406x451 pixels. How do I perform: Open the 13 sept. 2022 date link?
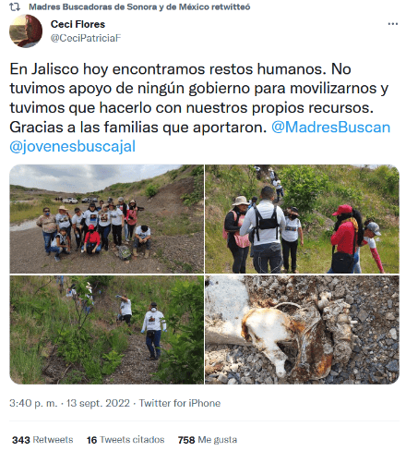(98, 403)
